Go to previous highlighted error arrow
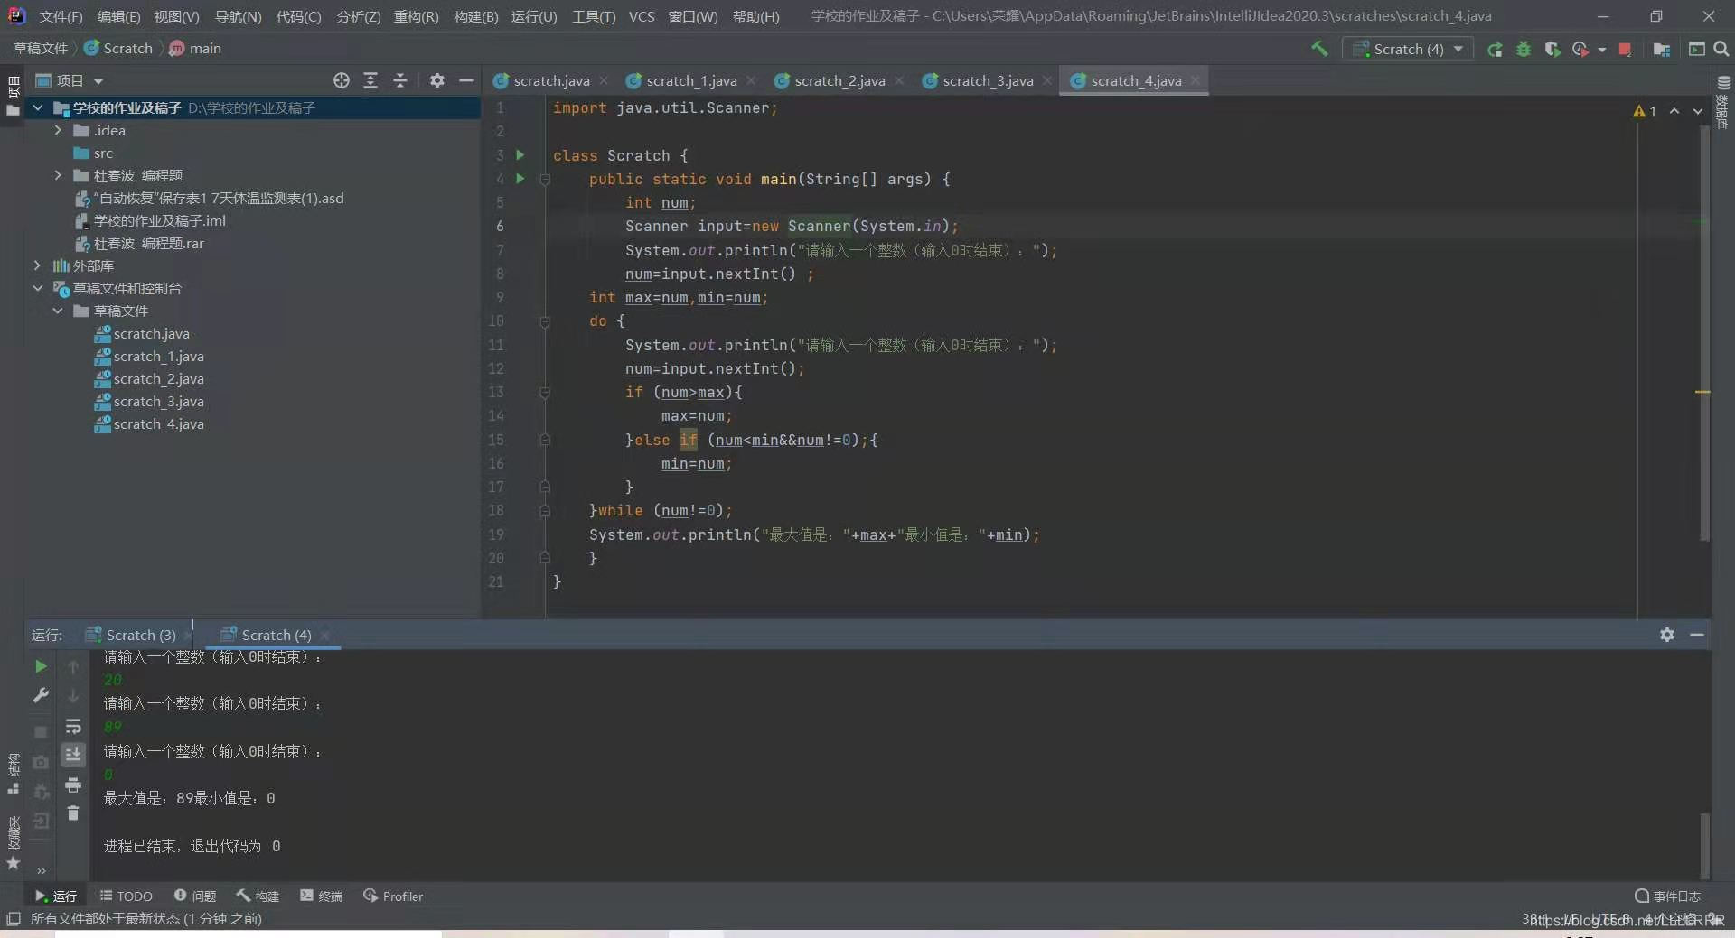Screen dimensions: 1735x938 [x=1674, y=111]
